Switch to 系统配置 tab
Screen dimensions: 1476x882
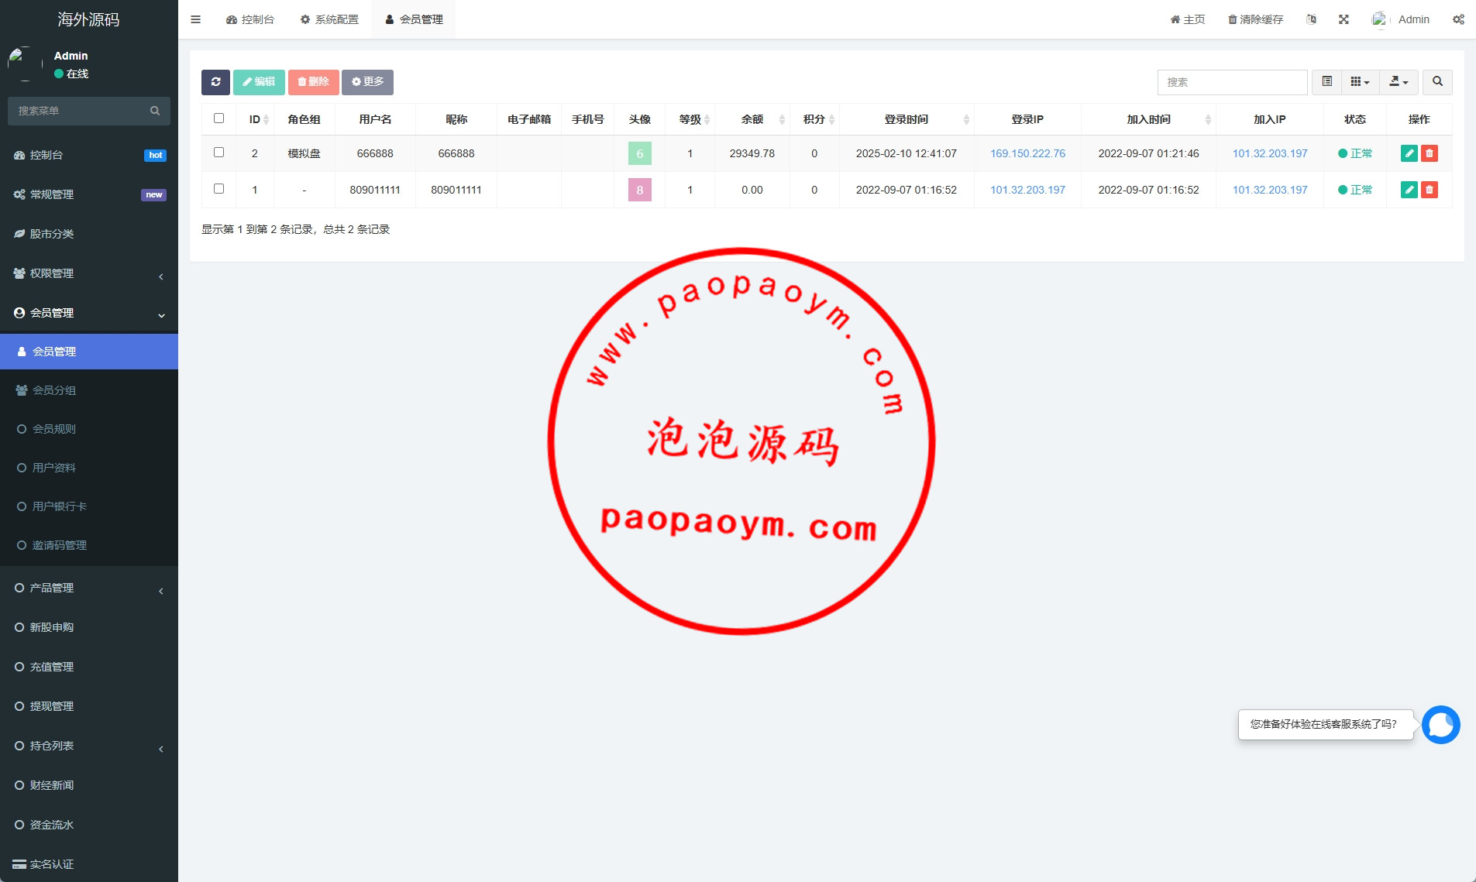click(x=329, y=19)
